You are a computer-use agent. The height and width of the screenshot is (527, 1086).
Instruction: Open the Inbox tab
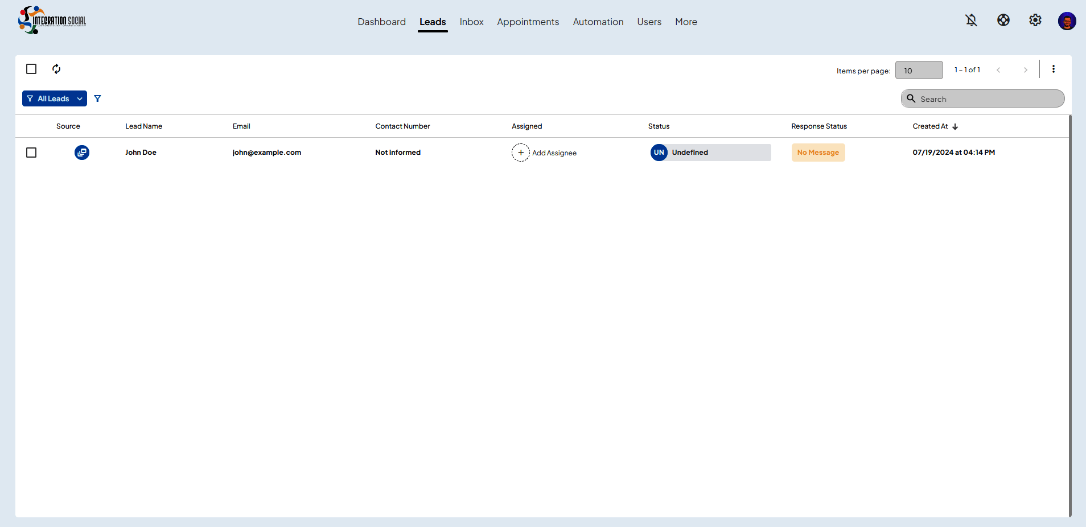[471, 22]
